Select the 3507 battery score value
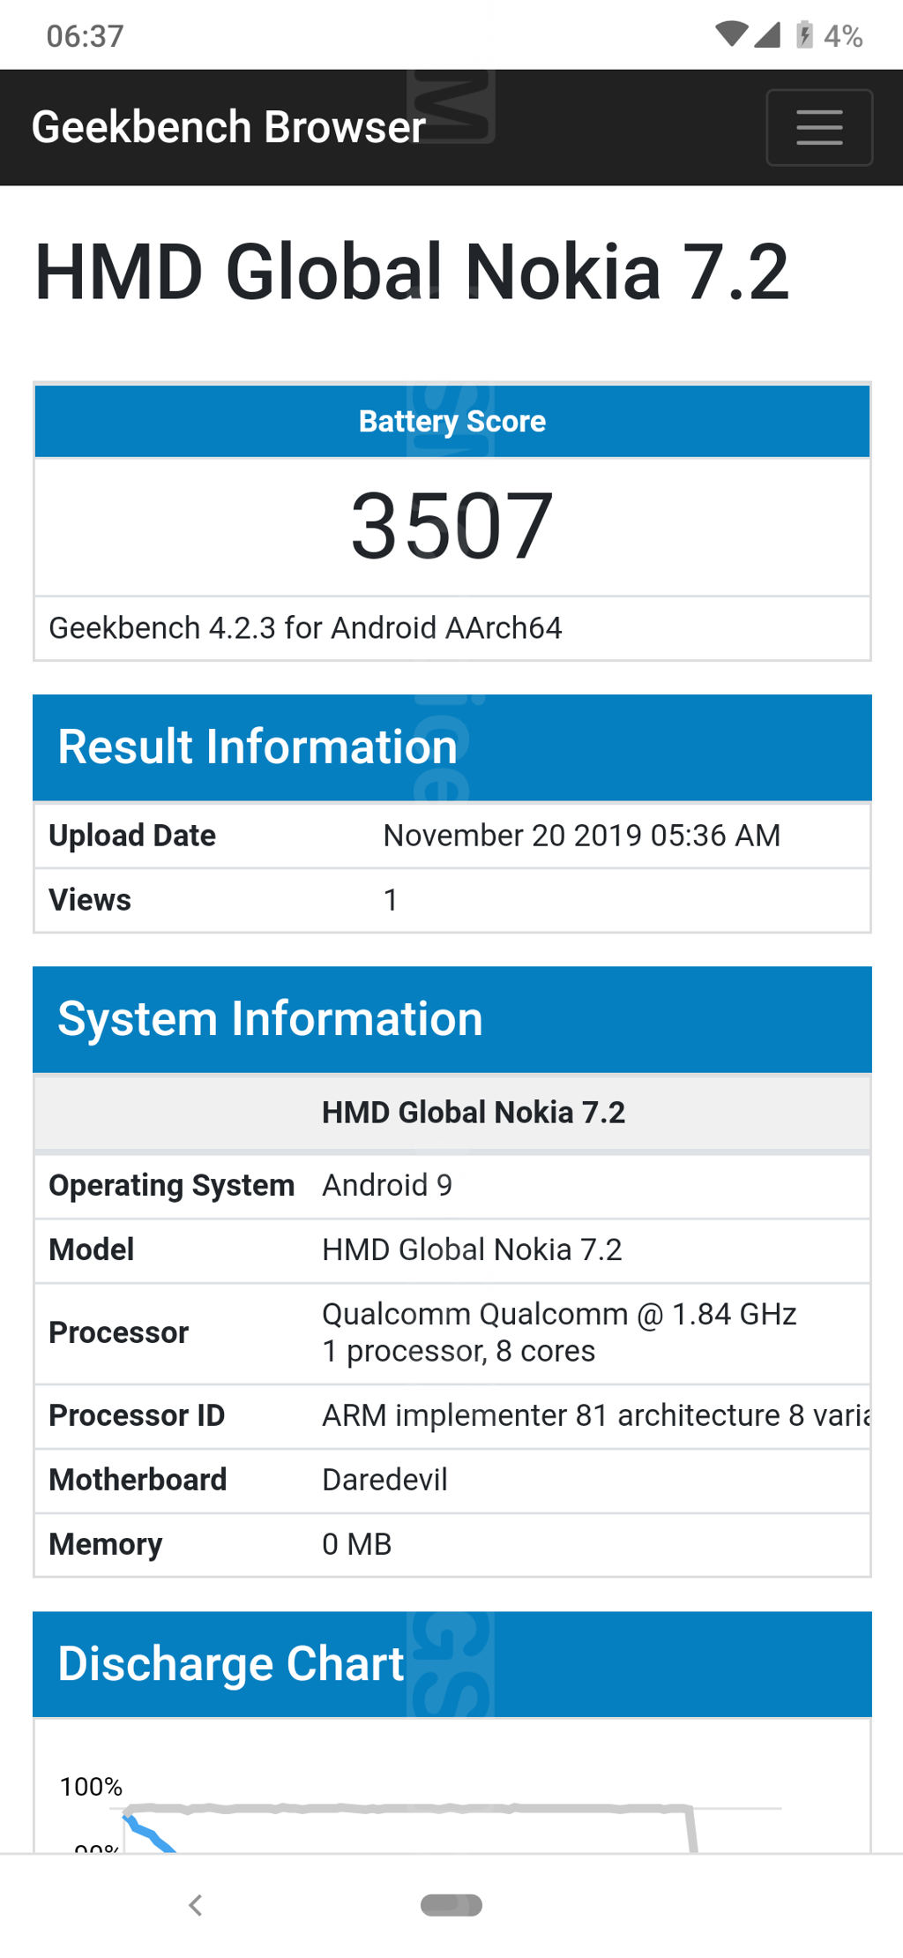Image resolution: width=903 pixels, height=1958 pixels. point(451,527)
